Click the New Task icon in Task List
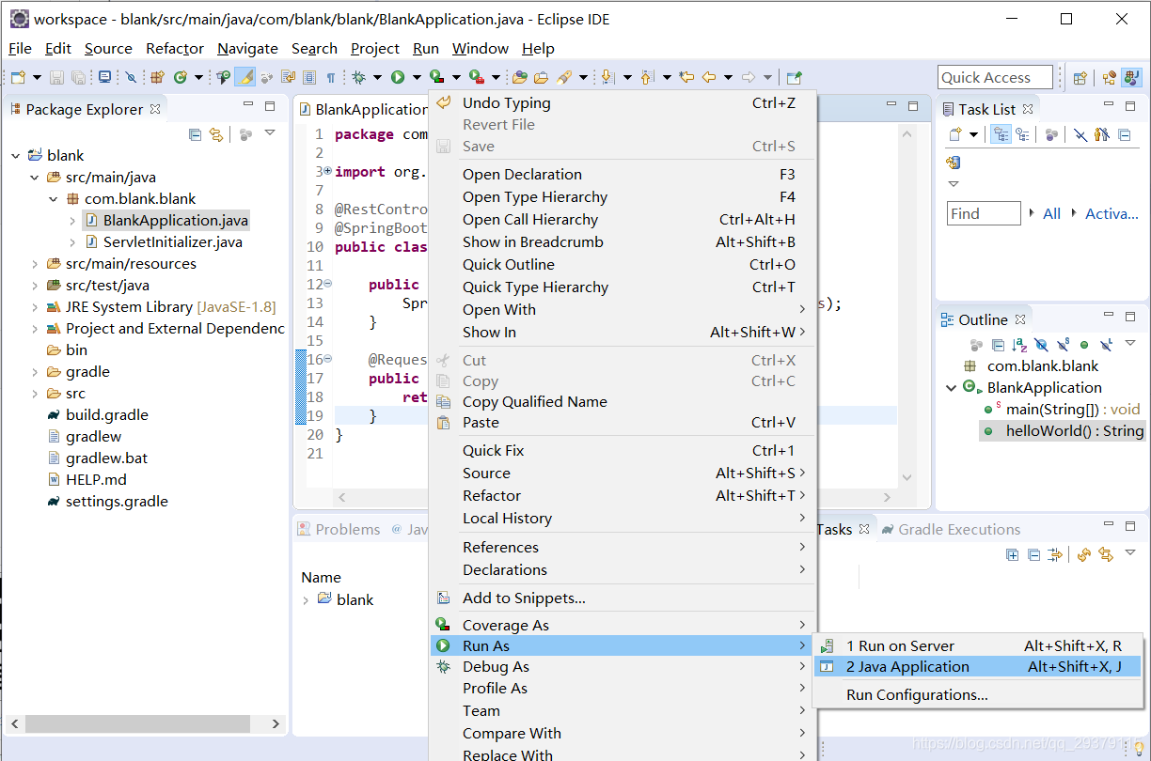The width and height of the screenshot is (1151, 761). pyautogui.click(x=955, y=134)
